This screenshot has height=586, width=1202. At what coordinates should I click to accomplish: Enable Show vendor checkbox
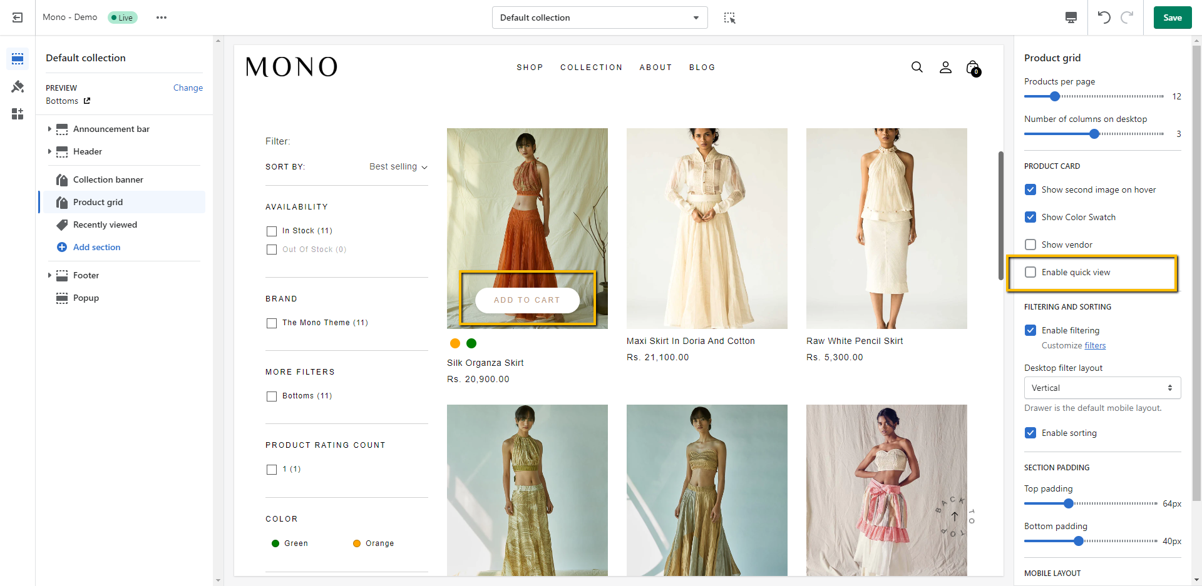[1030, 245]
